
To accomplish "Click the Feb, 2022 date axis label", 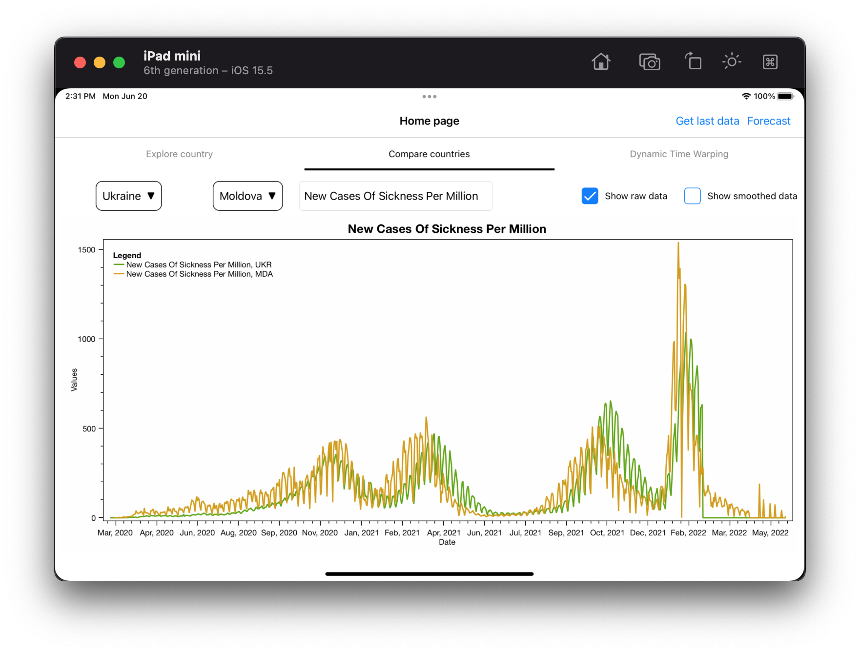I will 688,533.
